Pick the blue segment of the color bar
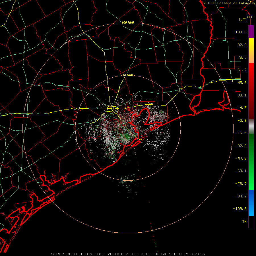This screenshot has width=256, height=256. tap(251, 203)
